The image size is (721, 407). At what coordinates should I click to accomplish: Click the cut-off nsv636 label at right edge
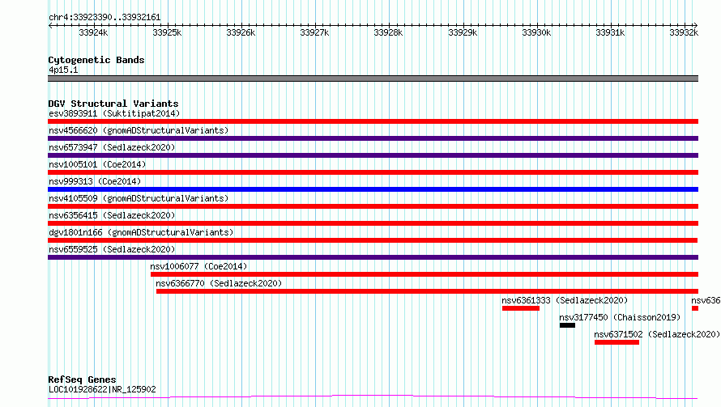point(706,300)
